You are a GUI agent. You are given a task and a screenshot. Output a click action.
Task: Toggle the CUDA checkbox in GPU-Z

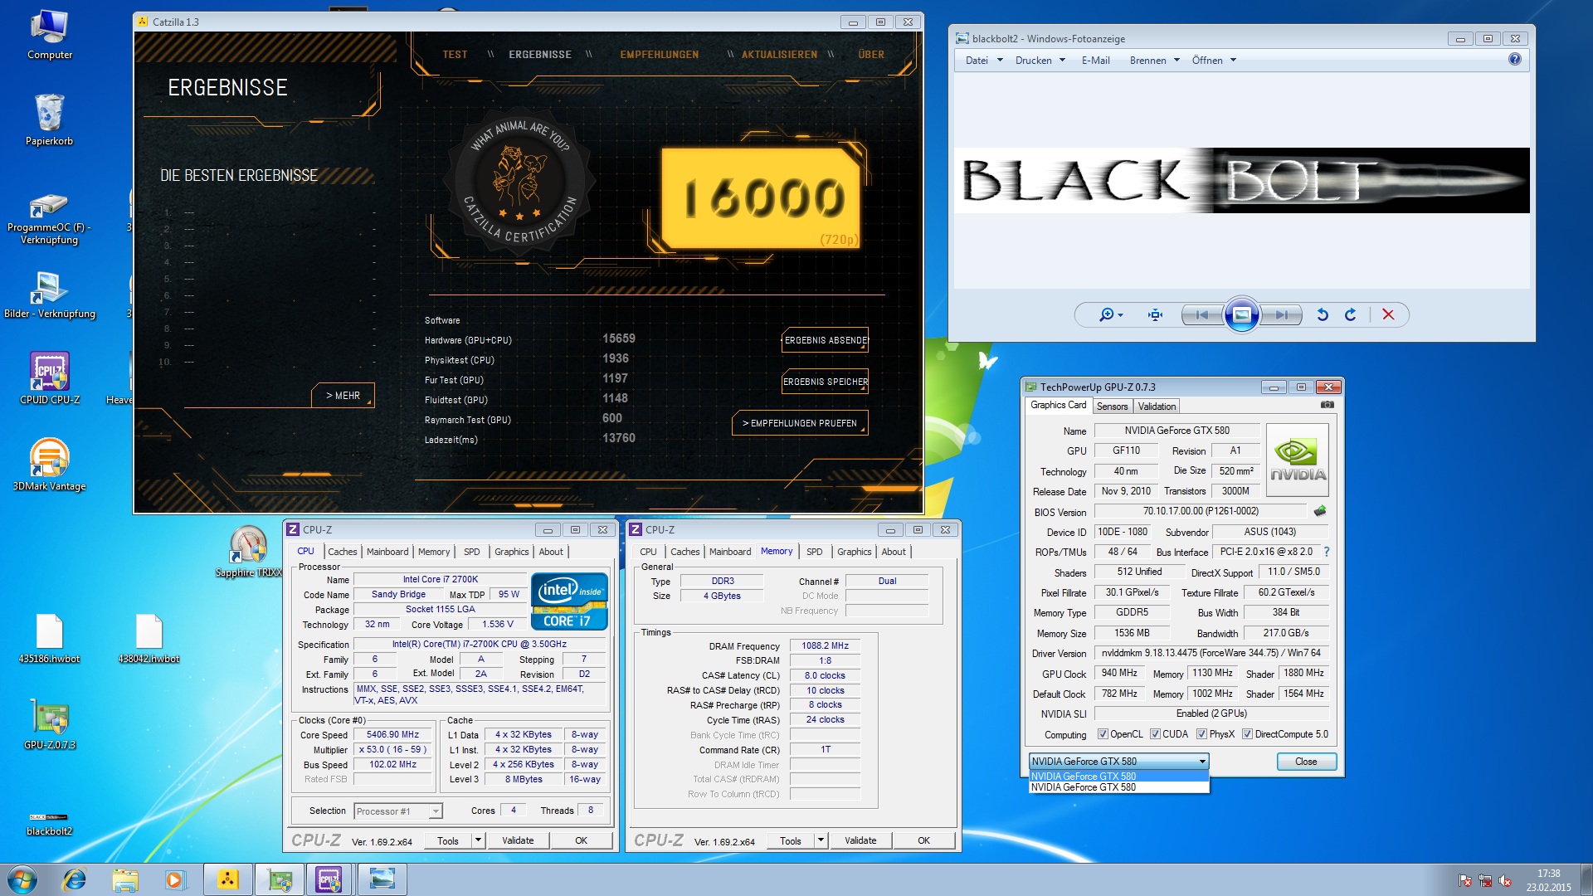point(1155,734)
